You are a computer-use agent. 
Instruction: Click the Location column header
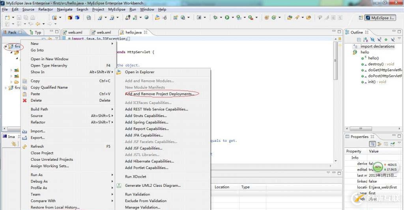tap(222, 187)
